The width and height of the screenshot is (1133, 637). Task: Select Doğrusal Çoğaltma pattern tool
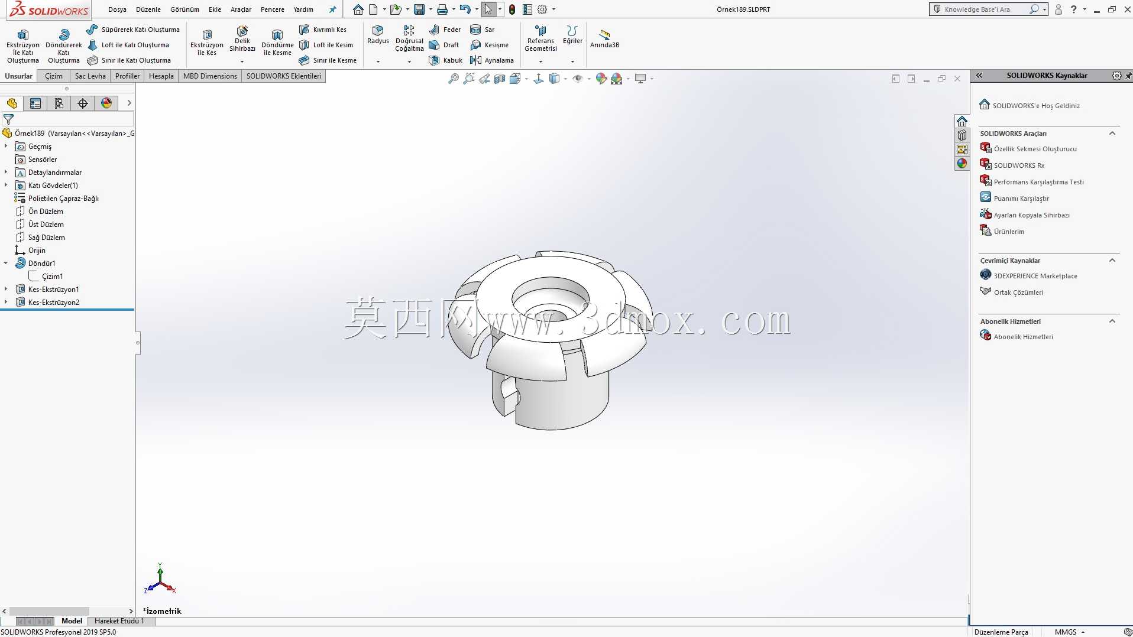tap(409, 38)
